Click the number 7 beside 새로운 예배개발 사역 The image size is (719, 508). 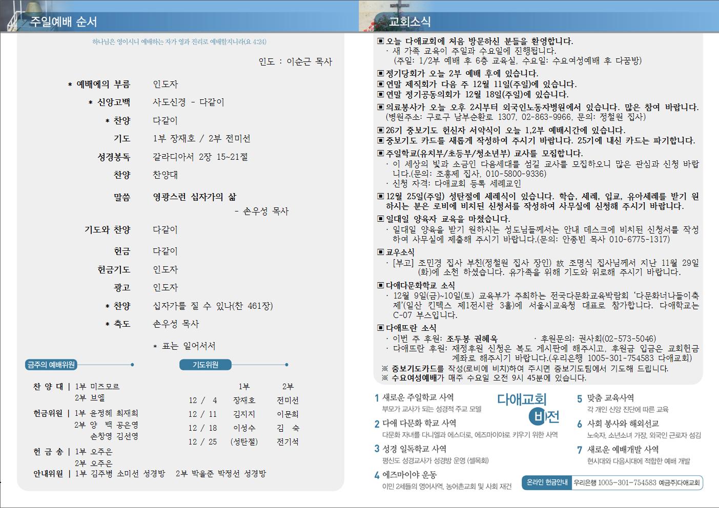[580, 450]
